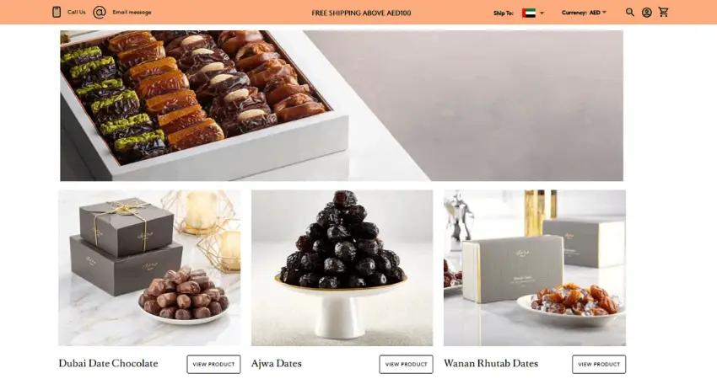Viewport: 717px width, 379px height.
Task: View product for Dubai Date Chocolate
Action: [x=213, y=364]
